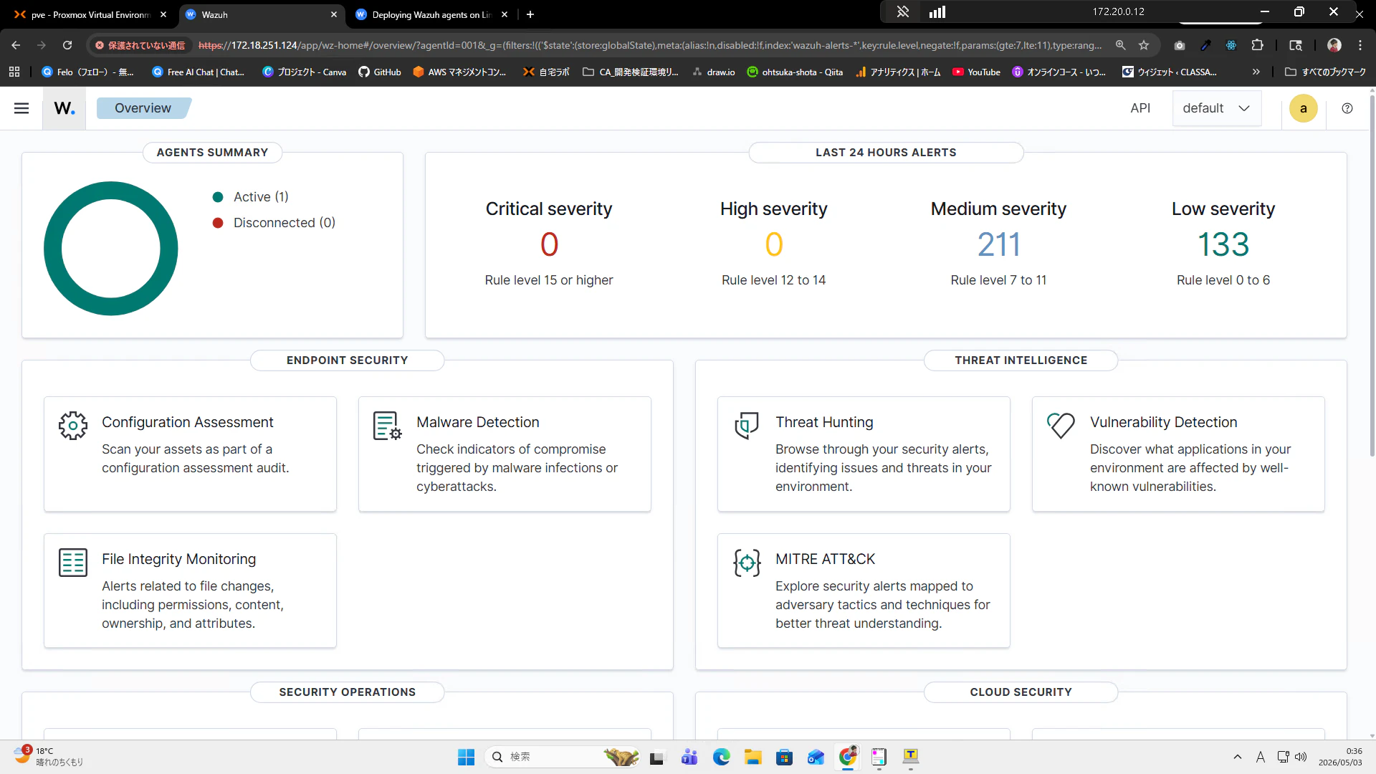Launch Microsoft Edge from the taskbar
This screenshot has width=1376, height=774.
721,757
